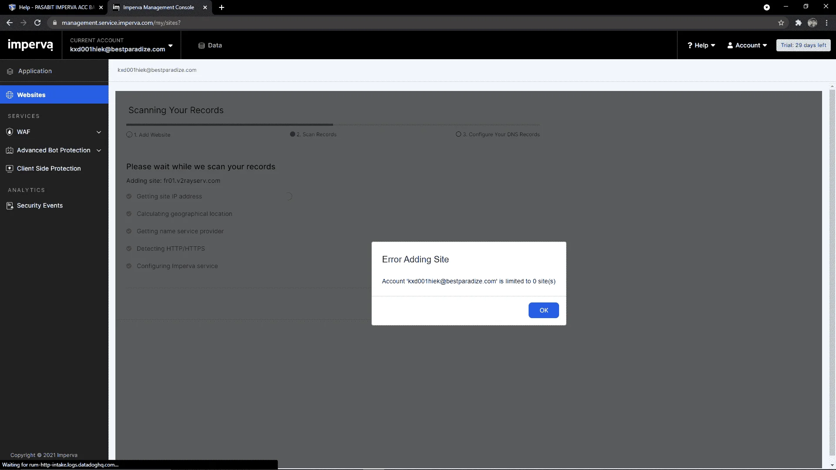This screenshot has width=836, height=470.
Task: Bookmark this page with the star icon
Action: tap(781, 23)
